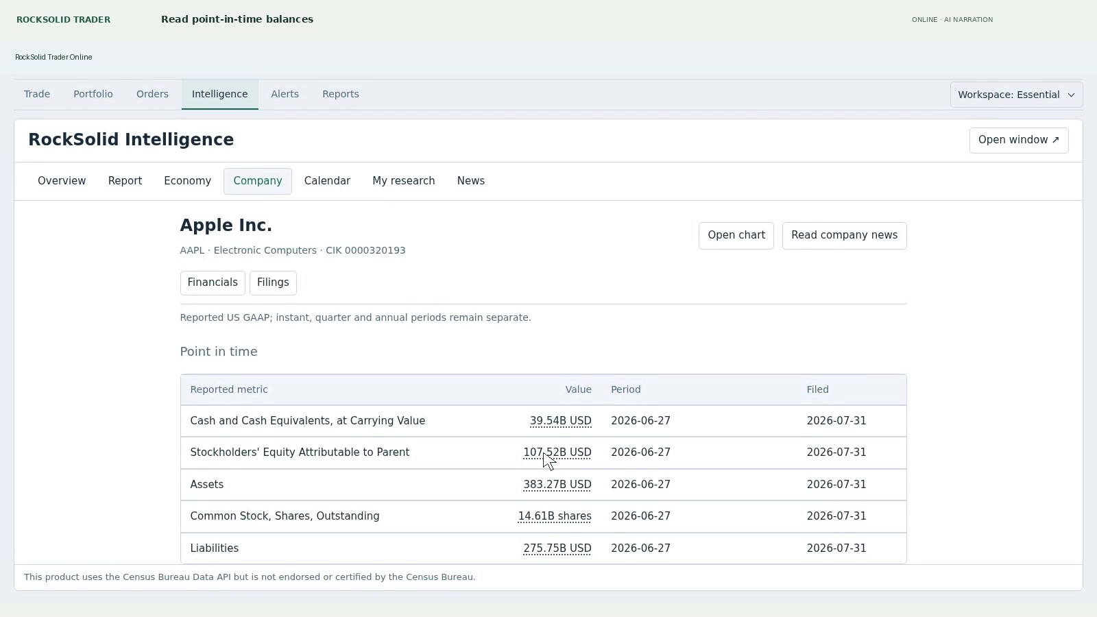Select Stockholders' Equity Attributable to Parent label

[x=300, y=452]
